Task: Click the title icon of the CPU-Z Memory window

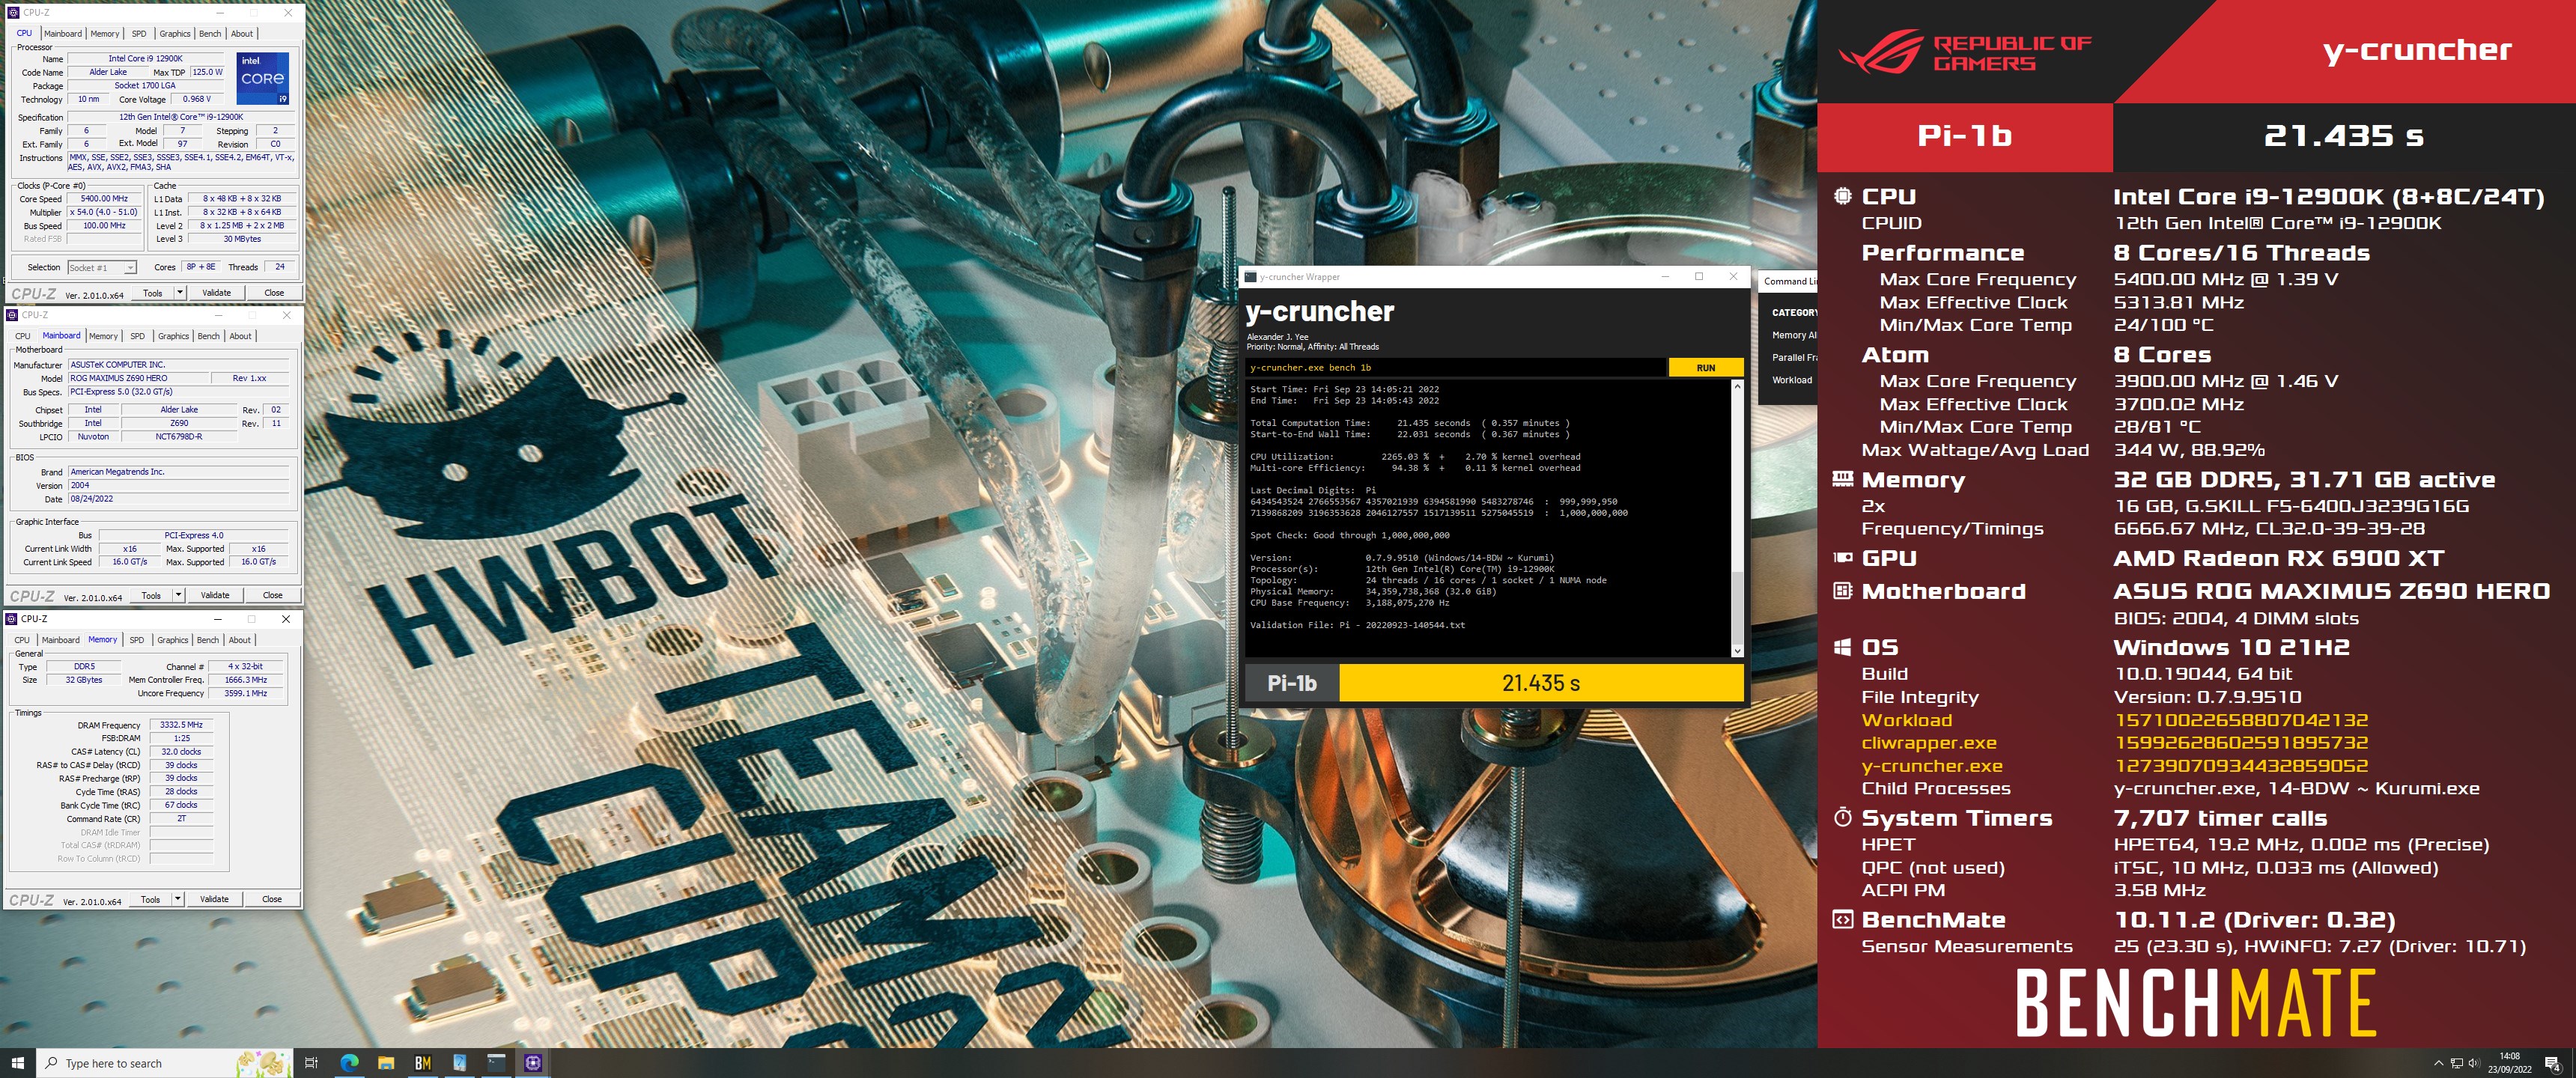Action: [13, 619]
